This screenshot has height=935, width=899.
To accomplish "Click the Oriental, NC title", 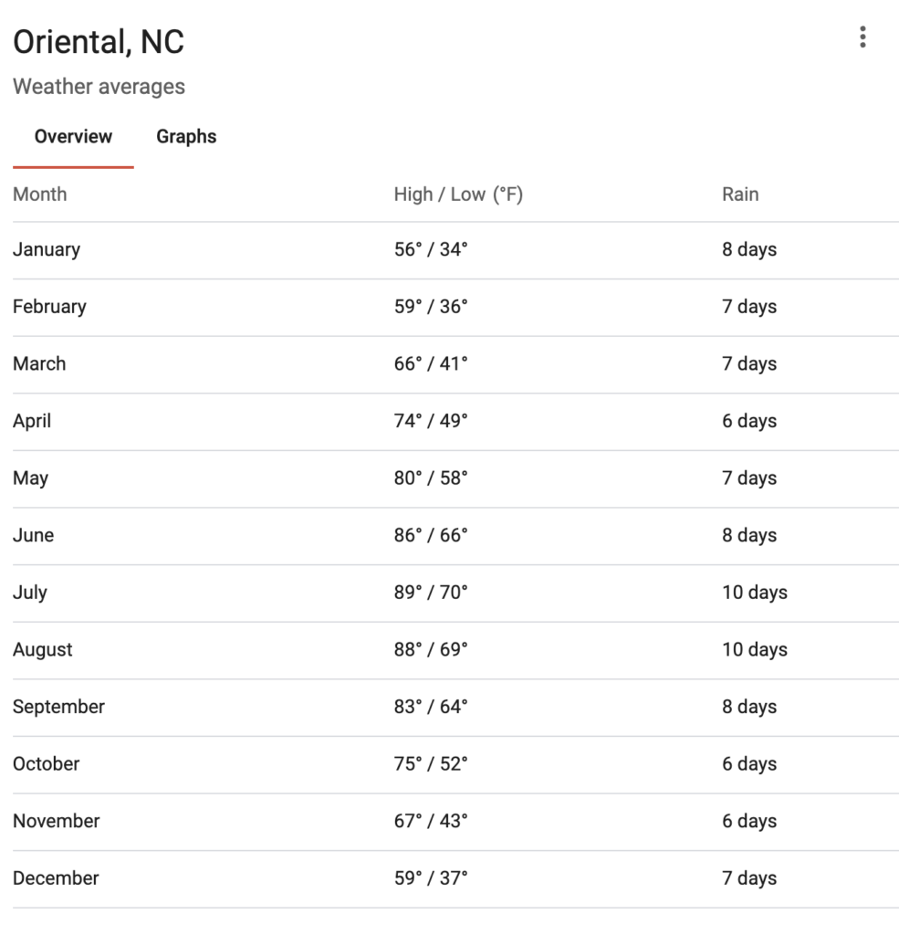I will (x=99, y=42).
